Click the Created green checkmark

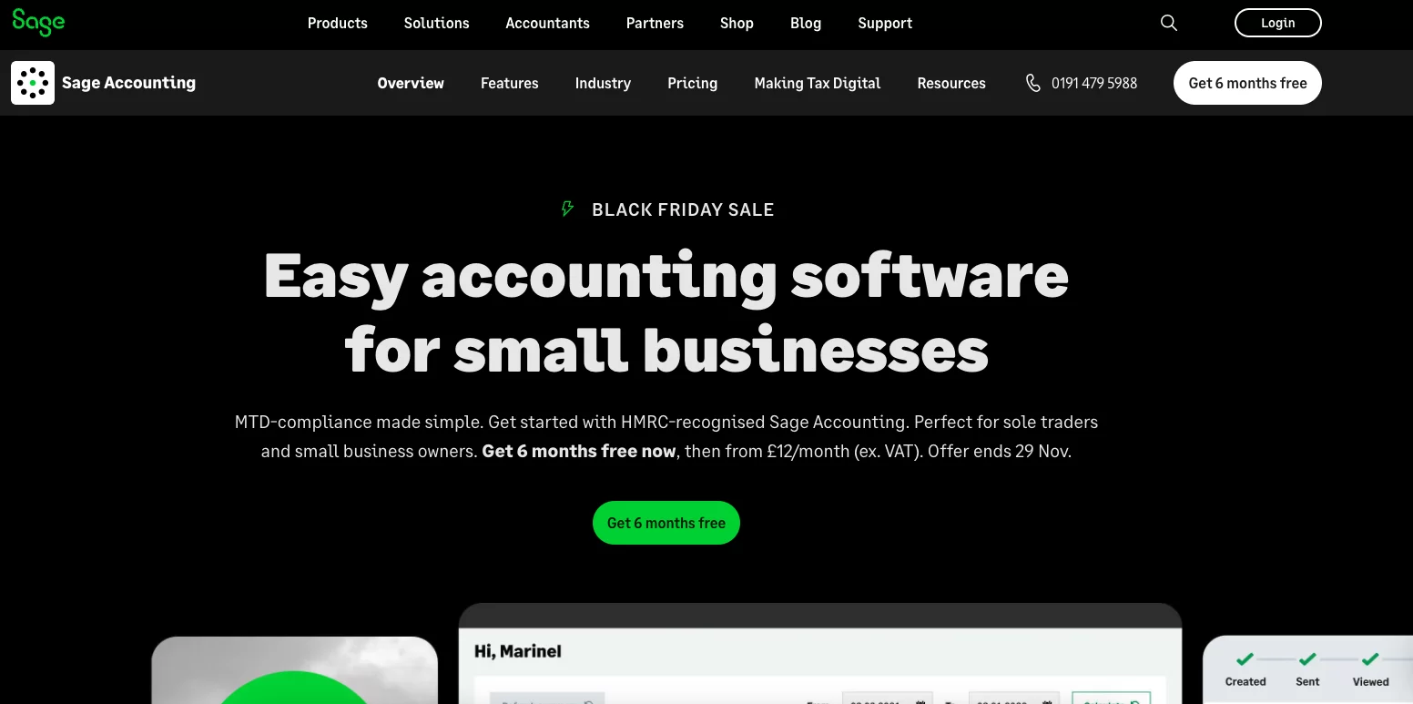(1245, 658)
